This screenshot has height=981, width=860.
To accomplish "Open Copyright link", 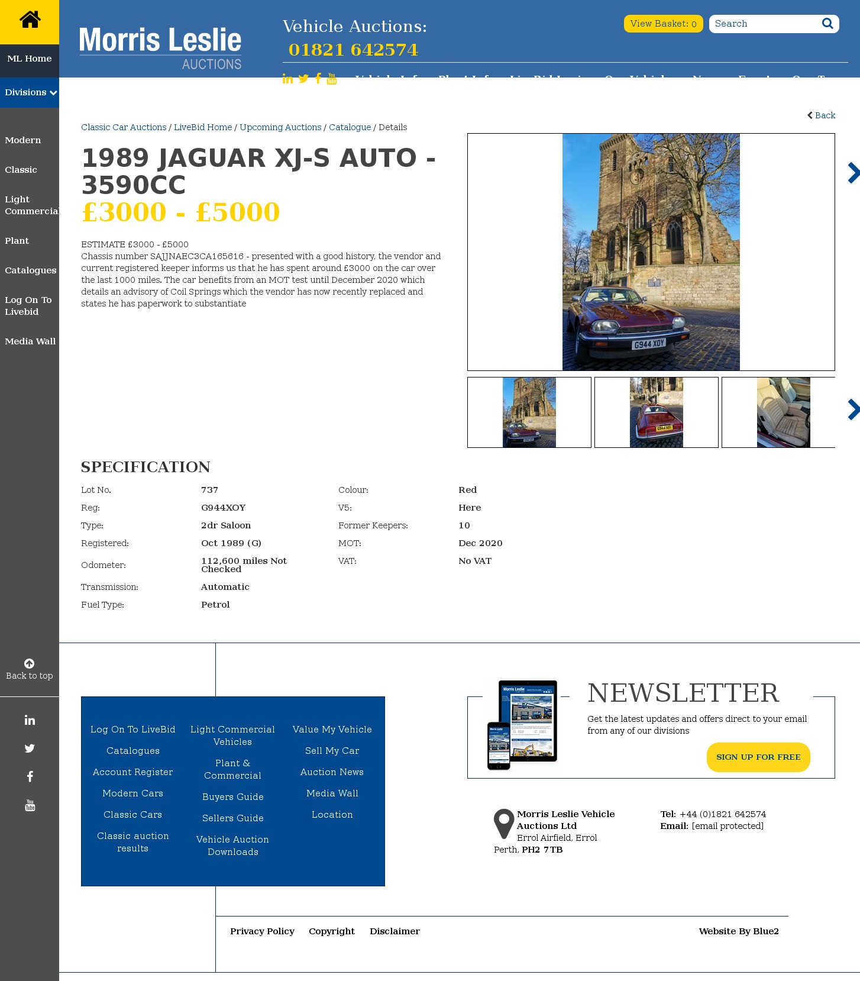I will tap(332, 931).
